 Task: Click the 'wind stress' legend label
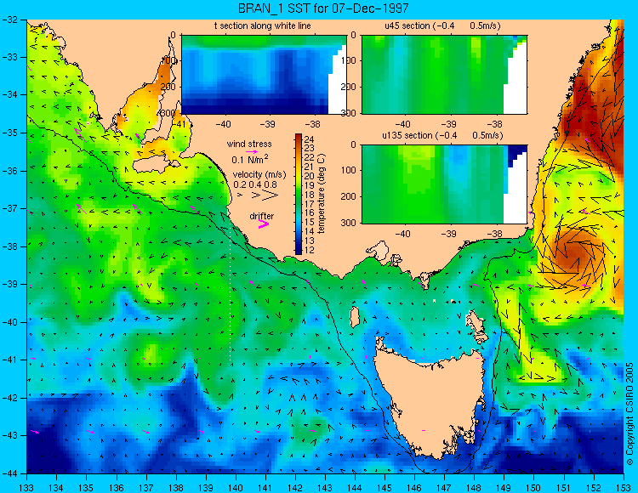pyautogui.click(x=249, y=144)
